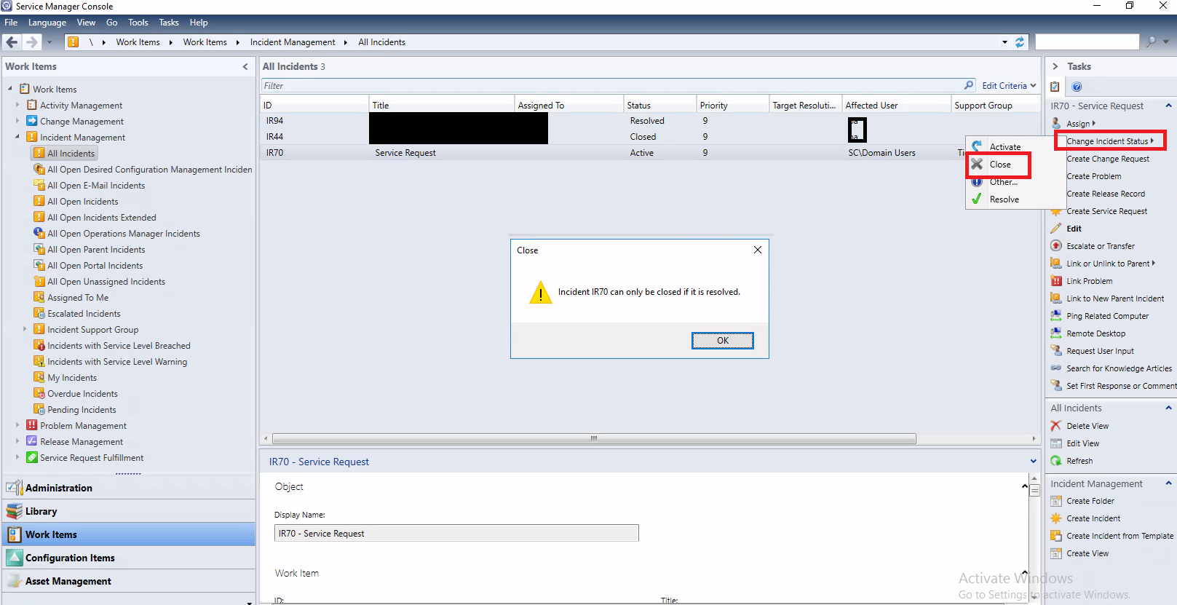Sort by the Status column header
Screen dimensions: 1177x605
point(659,105)
